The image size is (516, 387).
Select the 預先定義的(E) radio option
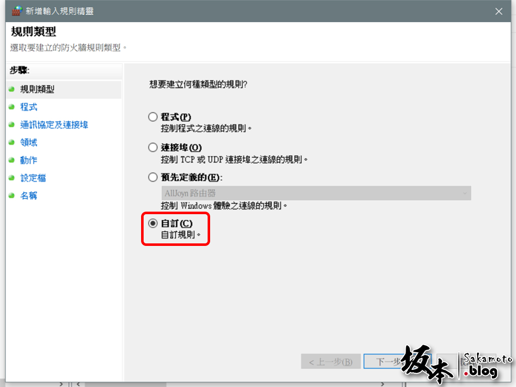pos(153,177)
